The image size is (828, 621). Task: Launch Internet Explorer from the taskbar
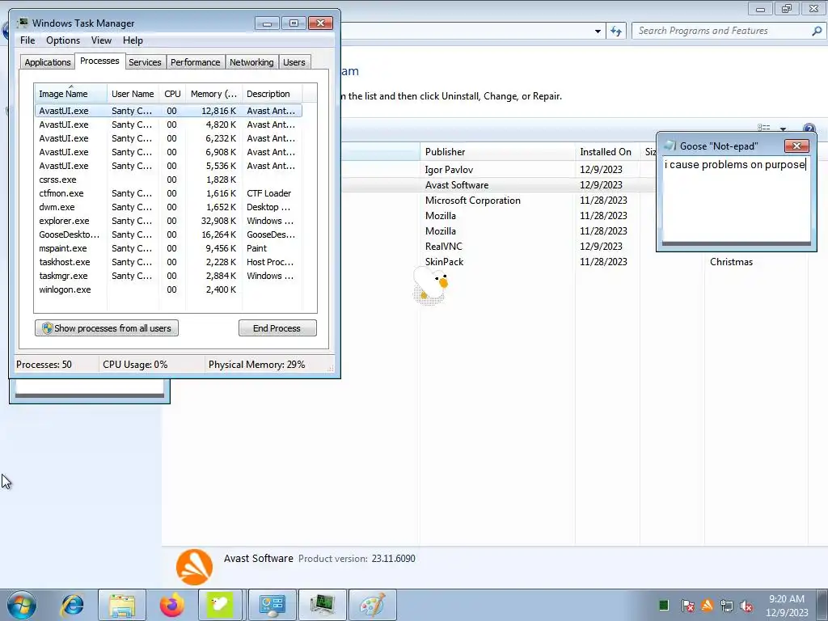(x=72, y=605)
